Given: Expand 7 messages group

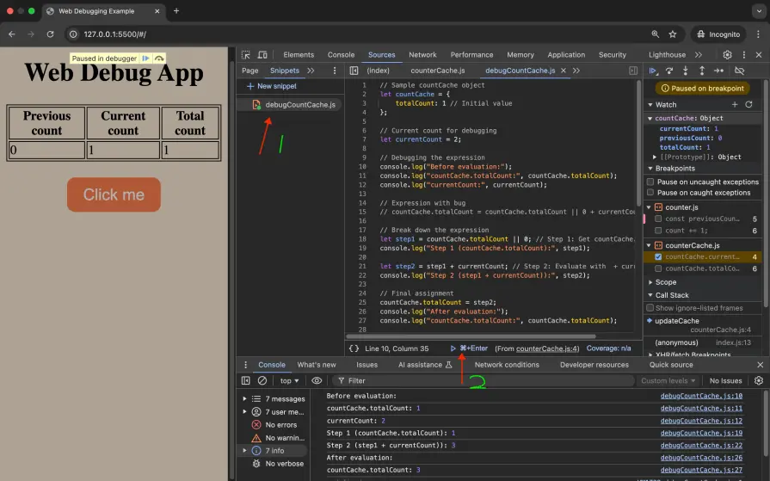Looking at the screenshot, I should point(244,399).
